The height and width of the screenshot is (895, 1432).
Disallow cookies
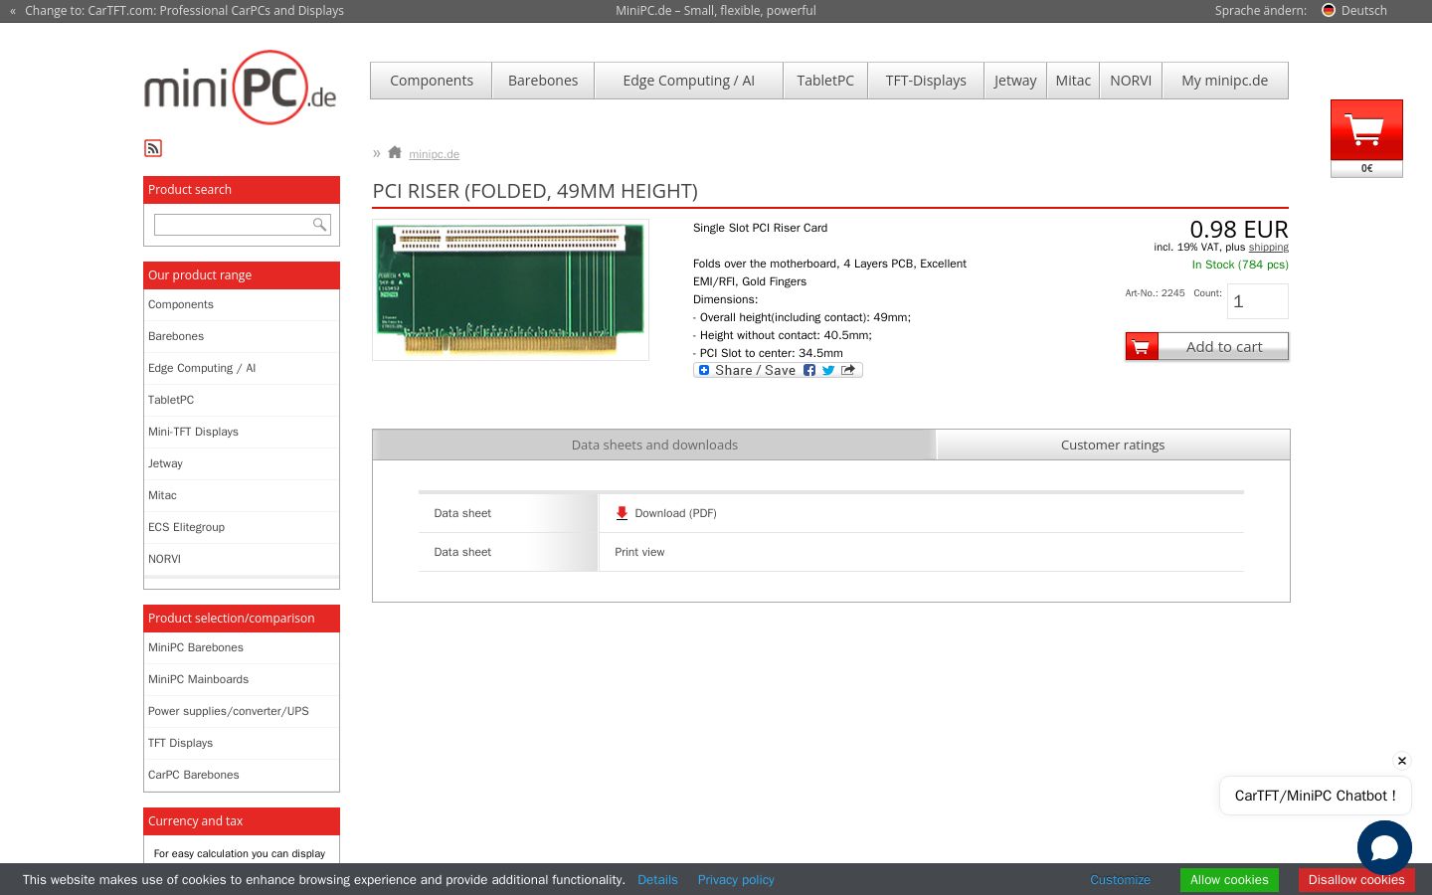(x=1356, y=880)
